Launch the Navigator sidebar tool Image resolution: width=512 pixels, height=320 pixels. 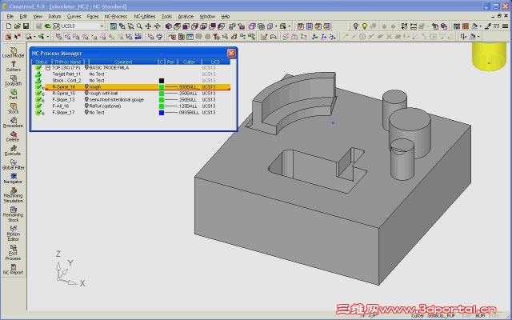[x=13, y=178]
